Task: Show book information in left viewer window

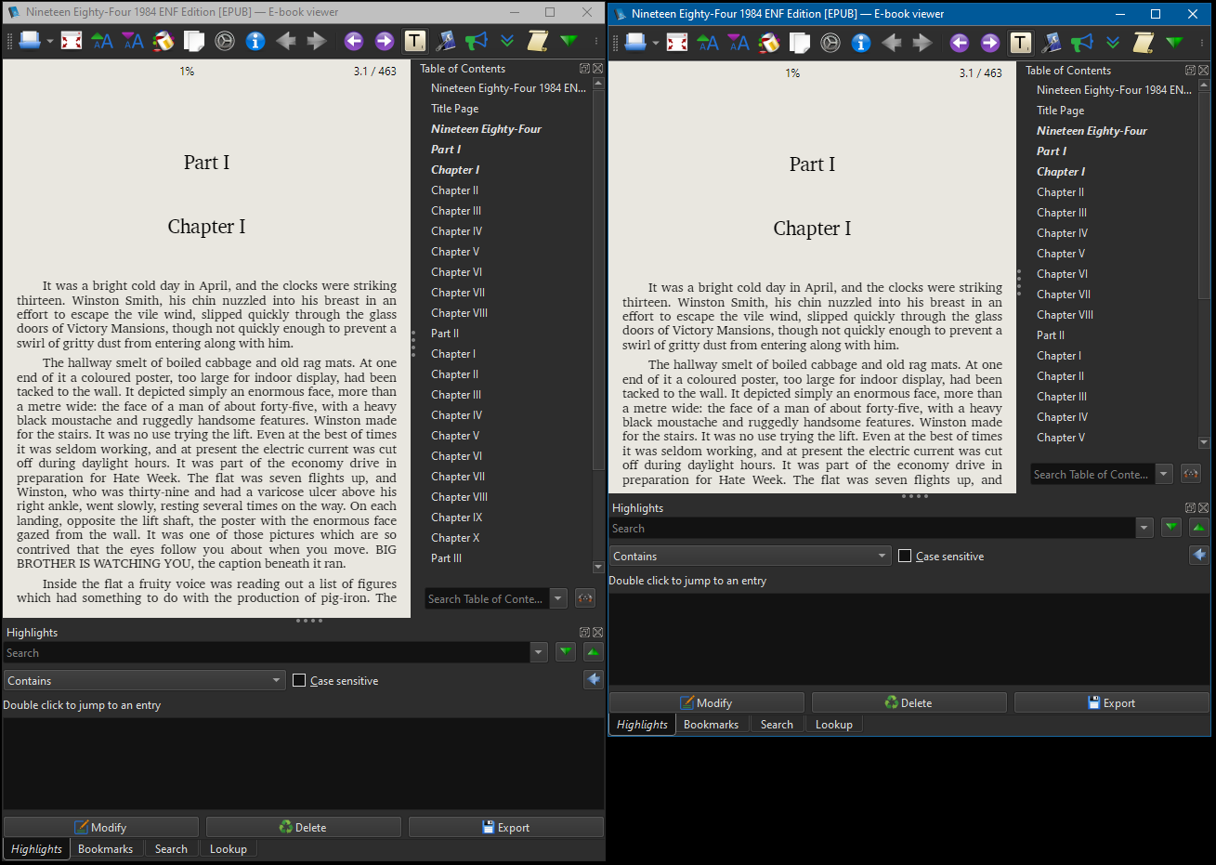Action: [x=255, y=41]
